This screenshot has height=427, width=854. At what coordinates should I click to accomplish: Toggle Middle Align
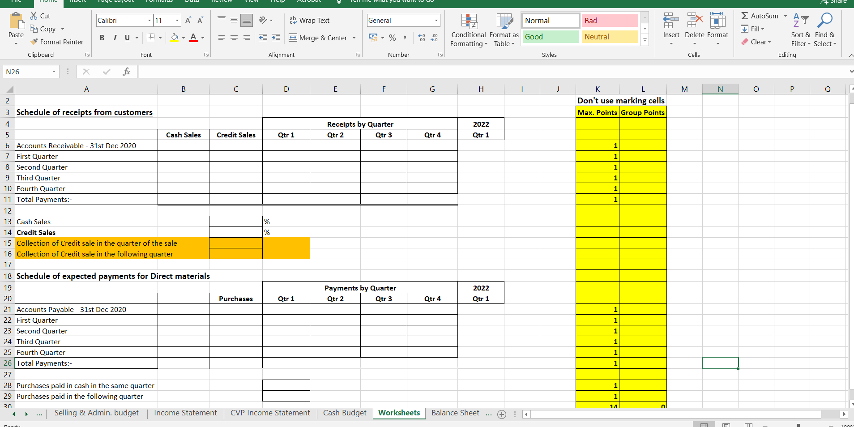234,20
